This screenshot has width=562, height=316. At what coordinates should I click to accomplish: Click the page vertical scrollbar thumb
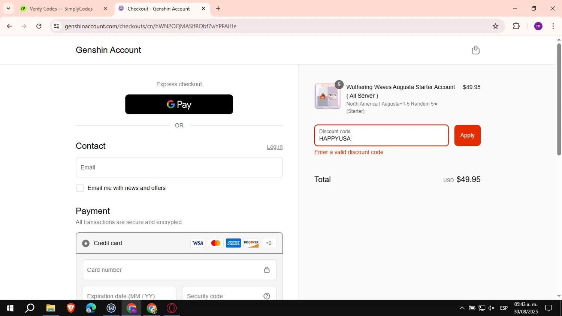pos(559,99)
